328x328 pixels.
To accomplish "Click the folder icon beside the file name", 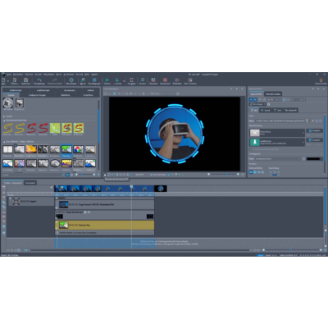I will point(307,121).
